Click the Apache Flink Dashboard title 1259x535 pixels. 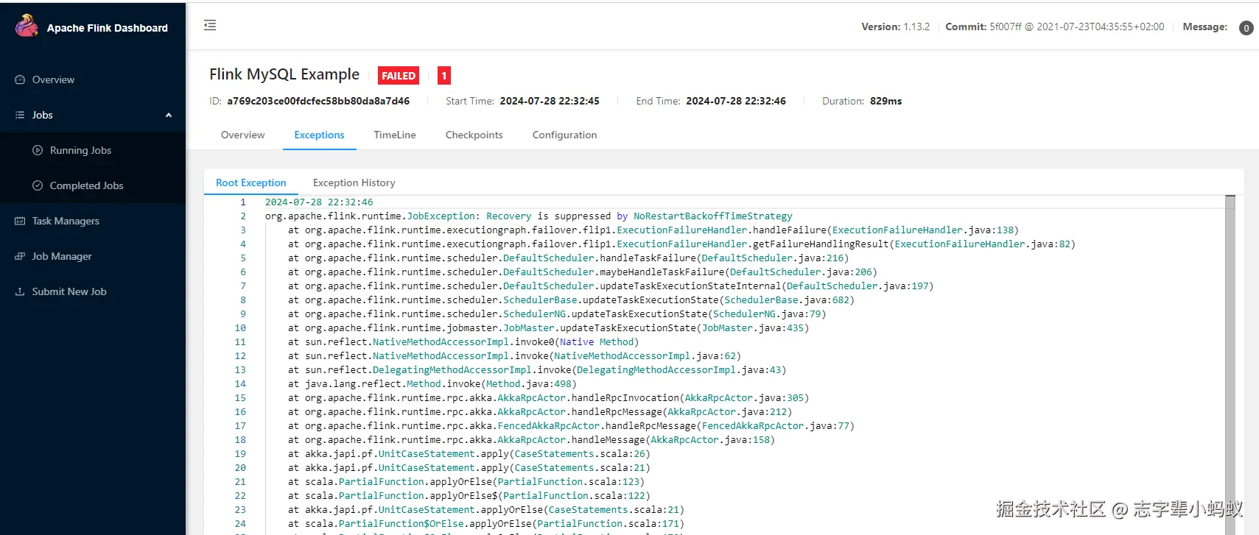click(108, 28)
